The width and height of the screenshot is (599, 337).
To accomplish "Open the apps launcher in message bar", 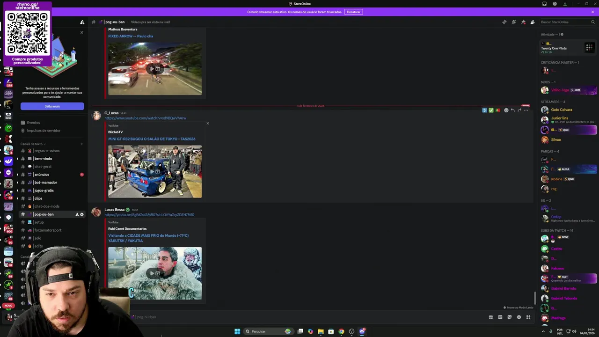I will [x=528, y=317].
